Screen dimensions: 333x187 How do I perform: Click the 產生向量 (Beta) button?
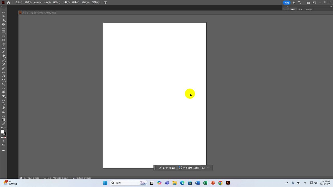(189, 168)
